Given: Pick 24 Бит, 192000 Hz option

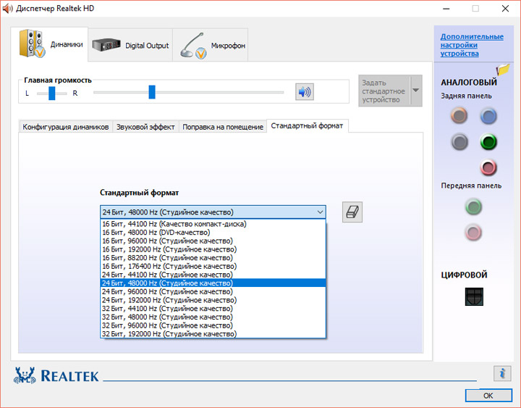Looking at the screenshot, I should (x=213, y=300).
